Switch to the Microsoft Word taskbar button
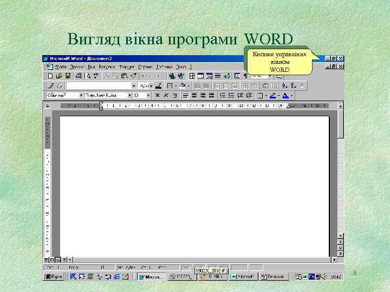This screenshot has height=292, width=390. (152, 276)
